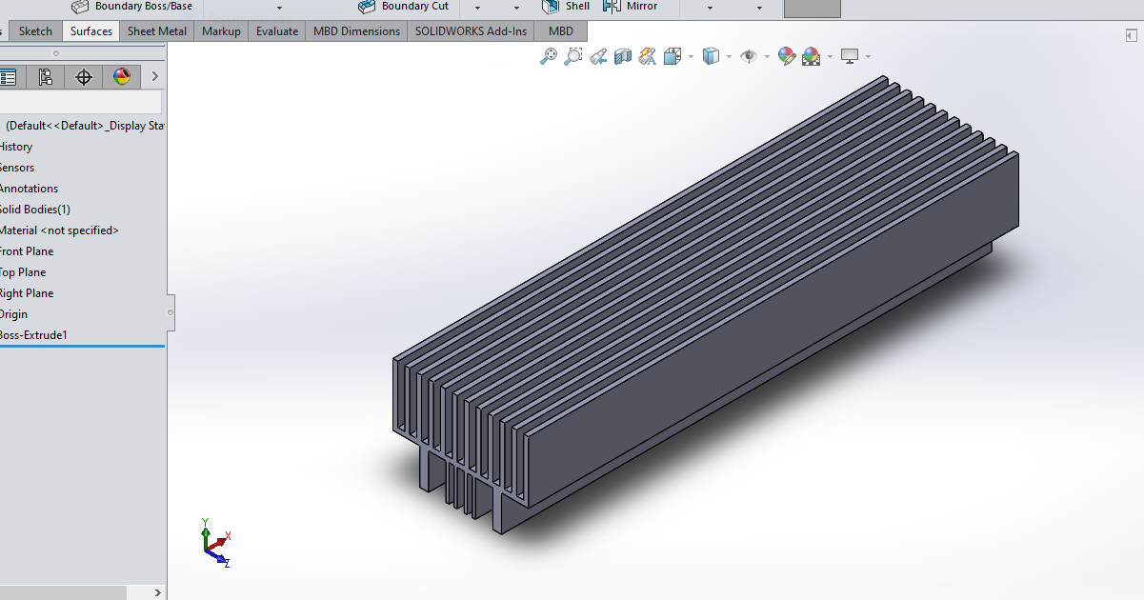Expand more manager tabs with chevron

[154, 77]
